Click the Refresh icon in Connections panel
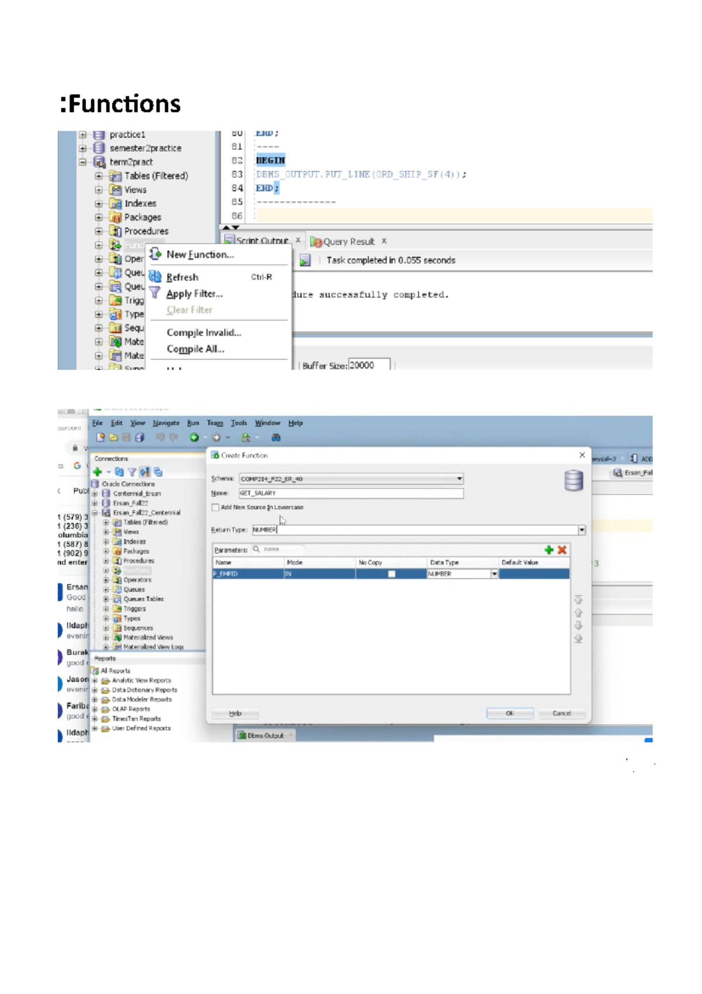702x994 pixels. click(119, 472)
